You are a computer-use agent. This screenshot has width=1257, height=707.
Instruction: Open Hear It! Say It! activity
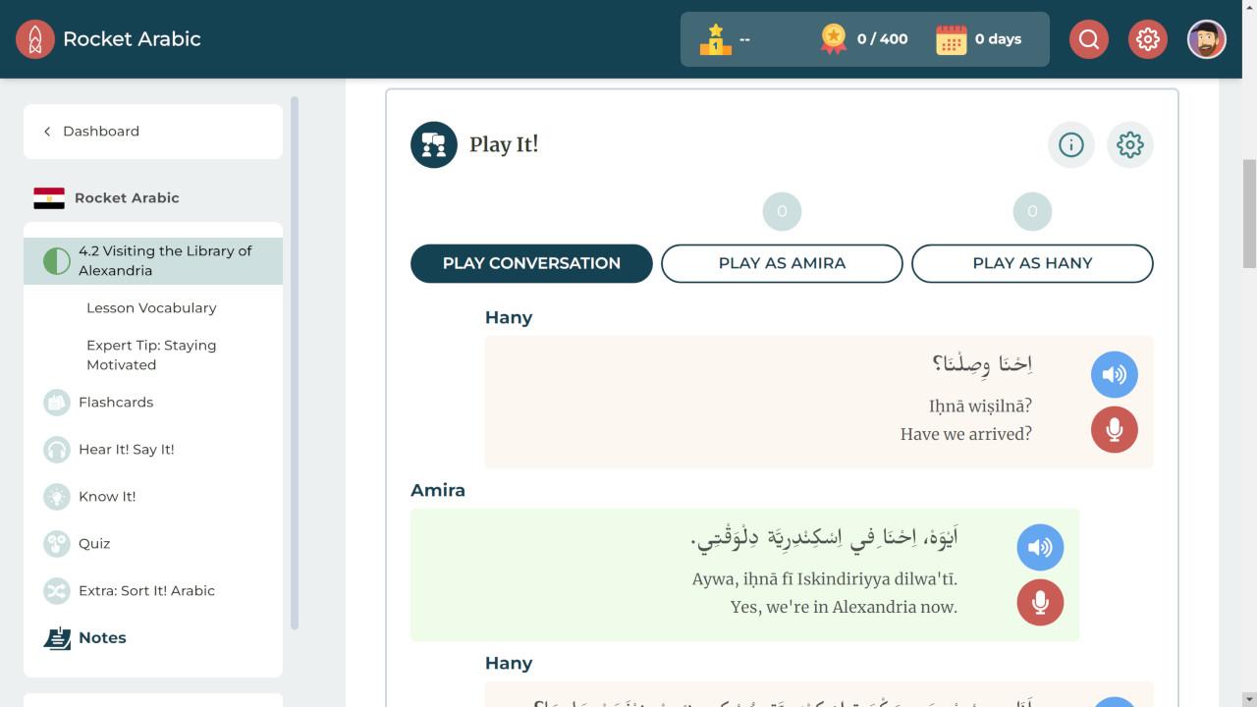click(x=127, y=449)
